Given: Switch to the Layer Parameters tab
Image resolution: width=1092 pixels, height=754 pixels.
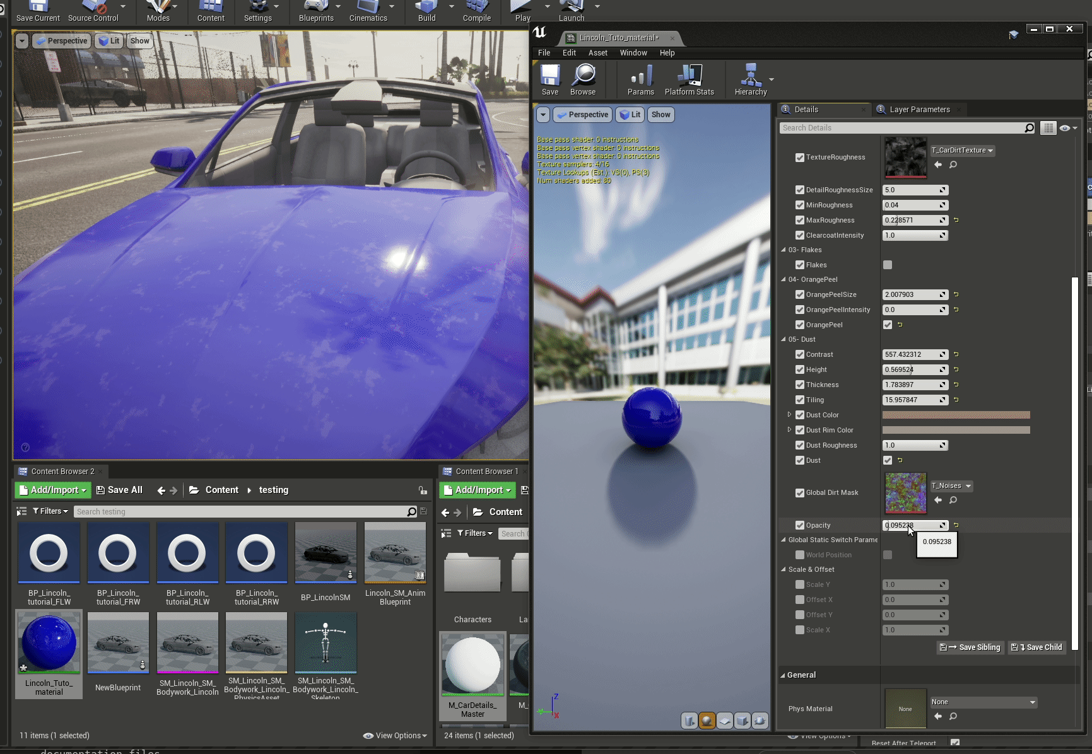Looking at the screenshot, I should click(x=920, y=110).
